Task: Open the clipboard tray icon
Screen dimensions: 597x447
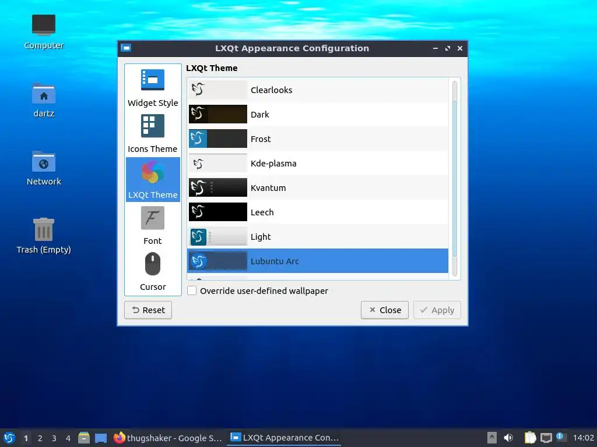Action: (530, 438)
